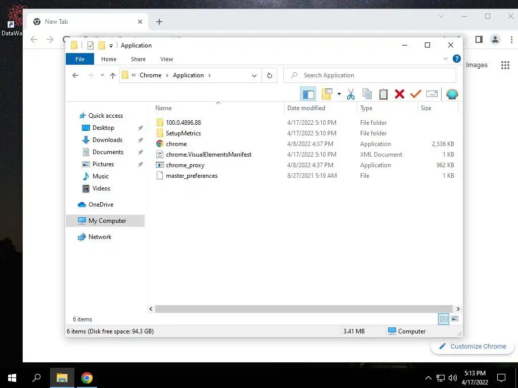Select Quick access in navigation pane
This screenshot has height=388, width=518.
tap(105, 116)
